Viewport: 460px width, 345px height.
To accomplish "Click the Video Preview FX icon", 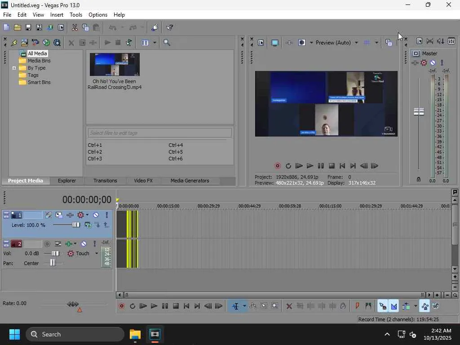I will click(x=289, y=43).
